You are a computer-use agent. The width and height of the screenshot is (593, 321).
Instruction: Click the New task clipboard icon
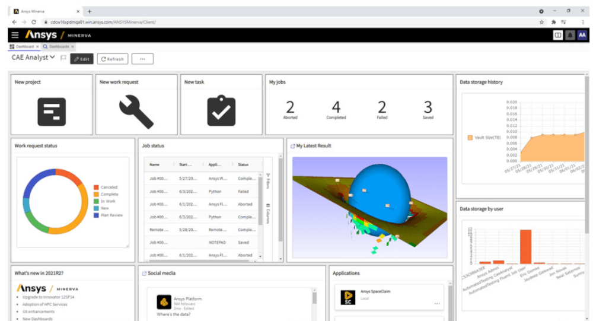click(221, 110)
